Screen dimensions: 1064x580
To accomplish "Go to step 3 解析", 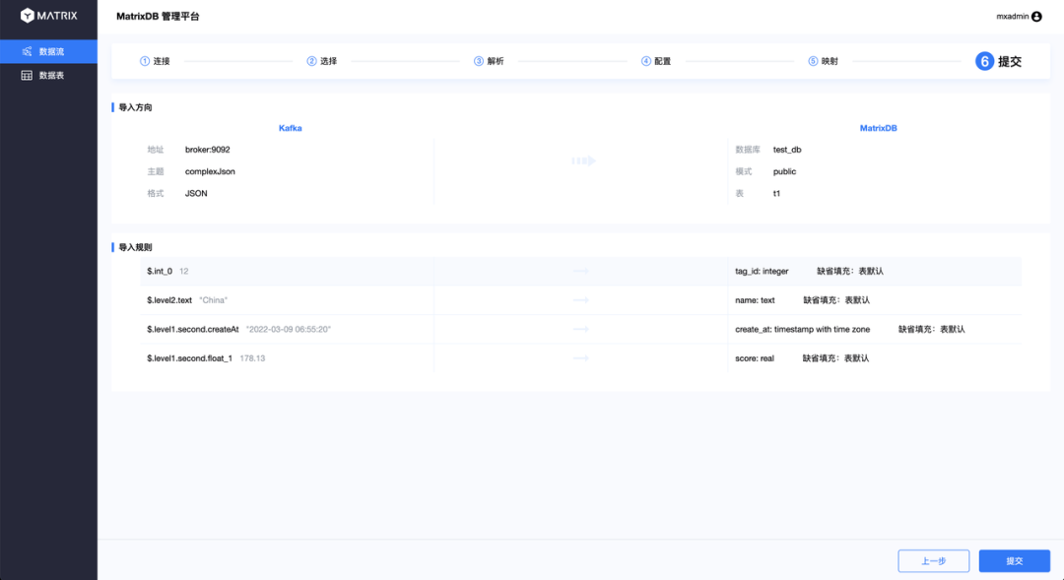I will point(489,61).
